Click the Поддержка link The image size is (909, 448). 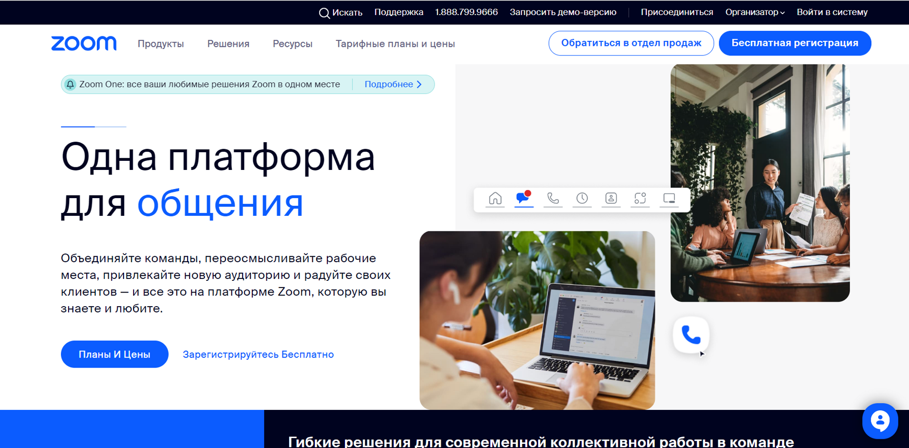[x=399, y=12]
